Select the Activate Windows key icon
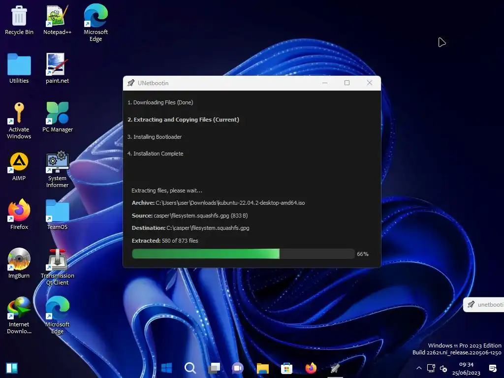Viewport: 504px width, 378px height. pos(19,121)
